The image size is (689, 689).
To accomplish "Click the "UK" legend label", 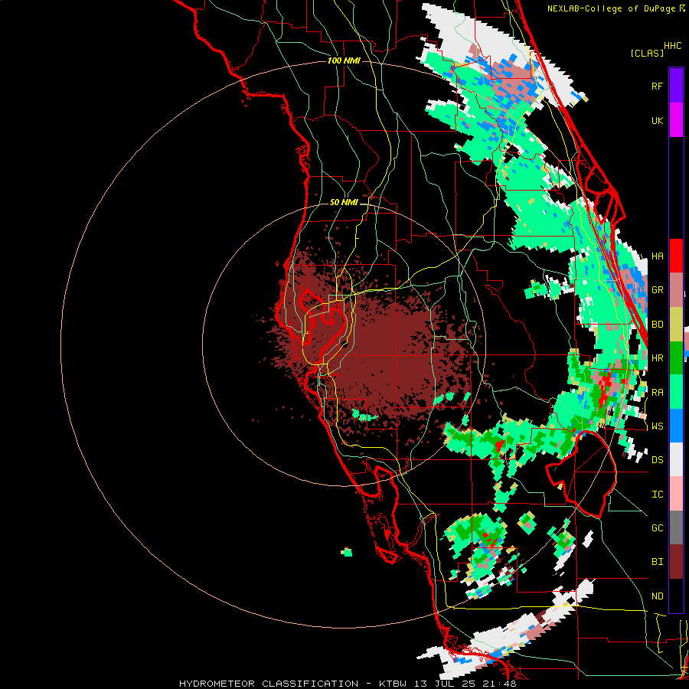I will pos(657,120).
